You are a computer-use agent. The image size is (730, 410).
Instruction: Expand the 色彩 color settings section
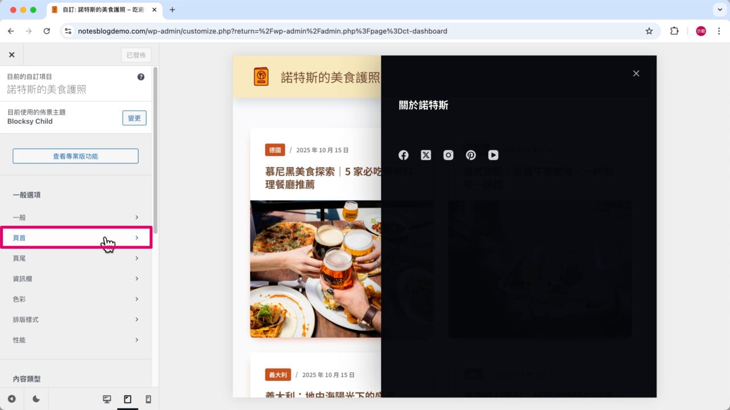(77, 299)
